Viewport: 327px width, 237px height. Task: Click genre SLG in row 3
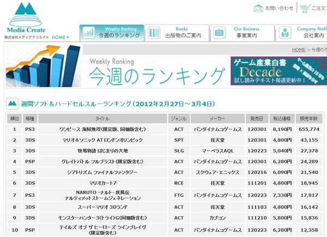click(x=179, y=151)
